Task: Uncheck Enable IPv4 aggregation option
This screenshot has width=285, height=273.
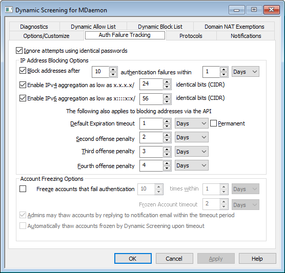Action: coord(23,85)
